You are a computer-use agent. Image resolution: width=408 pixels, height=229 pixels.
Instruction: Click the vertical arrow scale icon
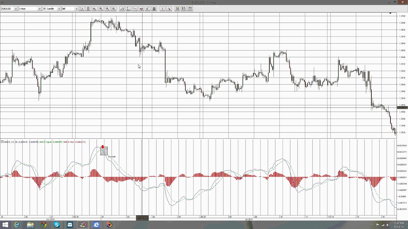pos(128,9)
